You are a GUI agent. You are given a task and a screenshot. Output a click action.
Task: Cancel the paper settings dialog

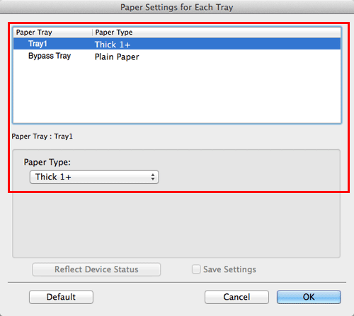click(x=236, y=297)
